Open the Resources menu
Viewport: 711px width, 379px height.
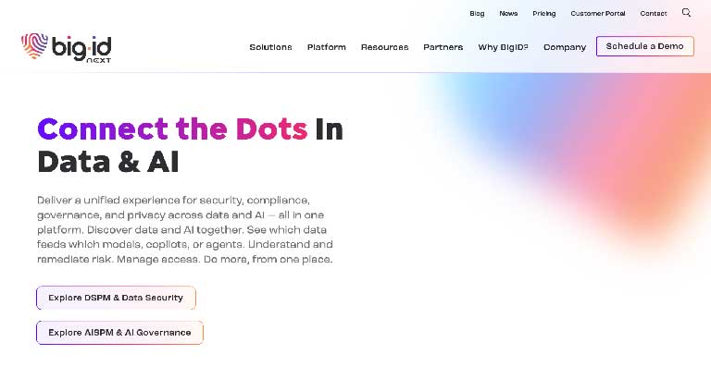(384, 47)
